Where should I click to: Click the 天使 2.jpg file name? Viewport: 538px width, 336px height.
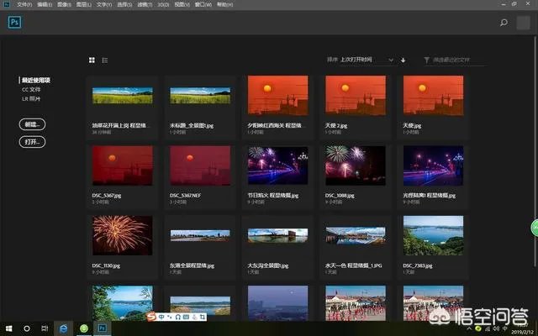pyautogui.click(x=336, y=126)
